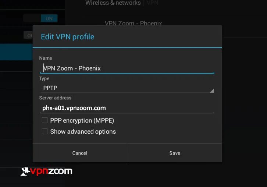Click the Edit VPN profile dialog title
Screen dimensions: 267x187
click(68, 37)
